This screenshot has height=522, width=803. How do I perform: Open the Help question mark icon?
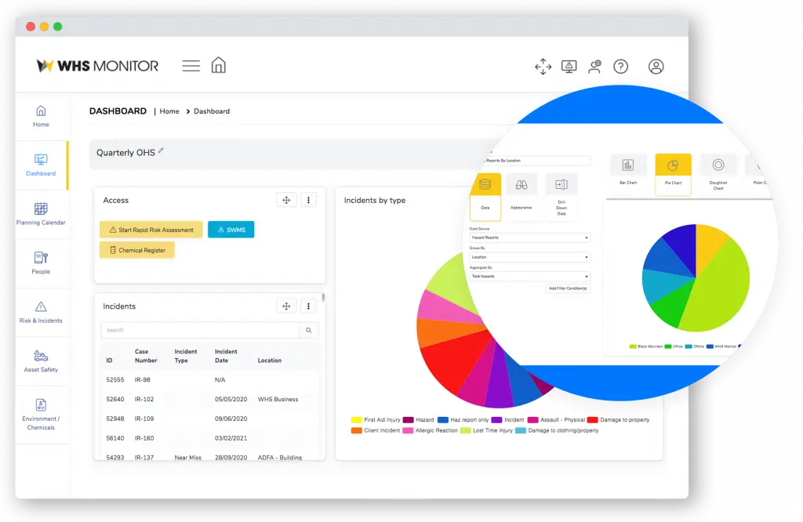pyautogui.click(x=621, y=66)
